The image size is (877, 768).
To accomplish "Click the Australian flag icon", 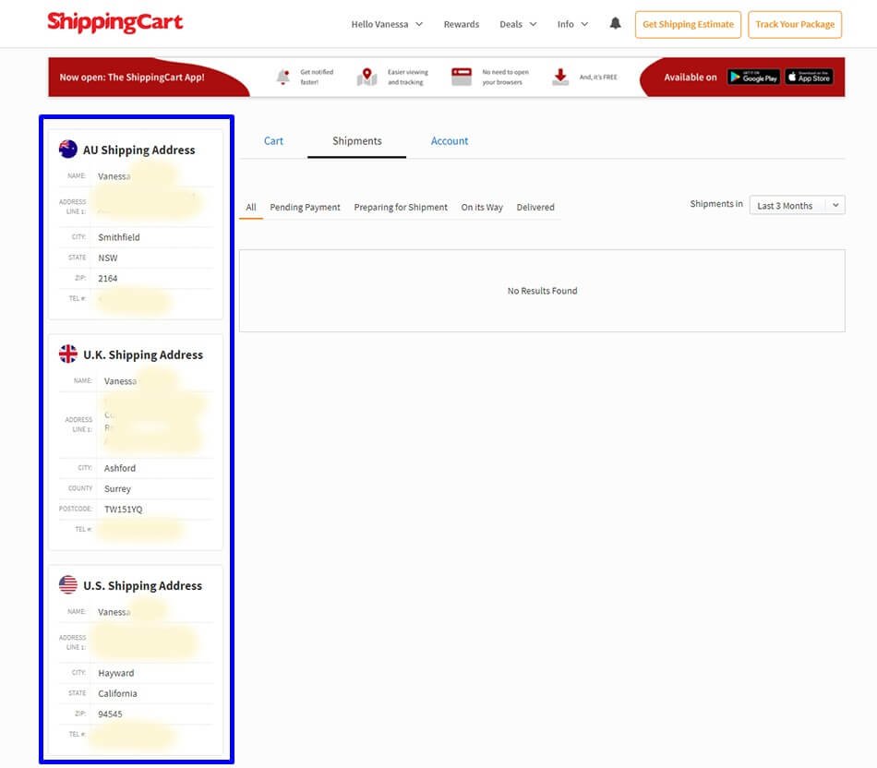I will (68, 150).
